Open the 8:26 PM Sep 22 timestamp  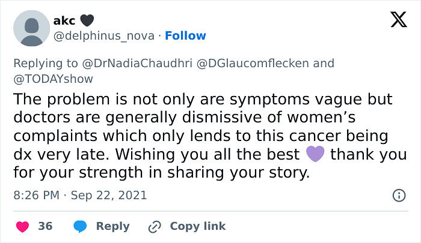pyautogui.click(x=79, y=195)
